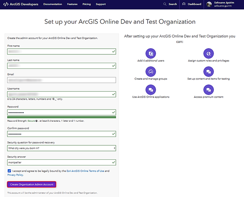
Task: Click Assign custom roles and privileges icon
Action: (208, 53)
